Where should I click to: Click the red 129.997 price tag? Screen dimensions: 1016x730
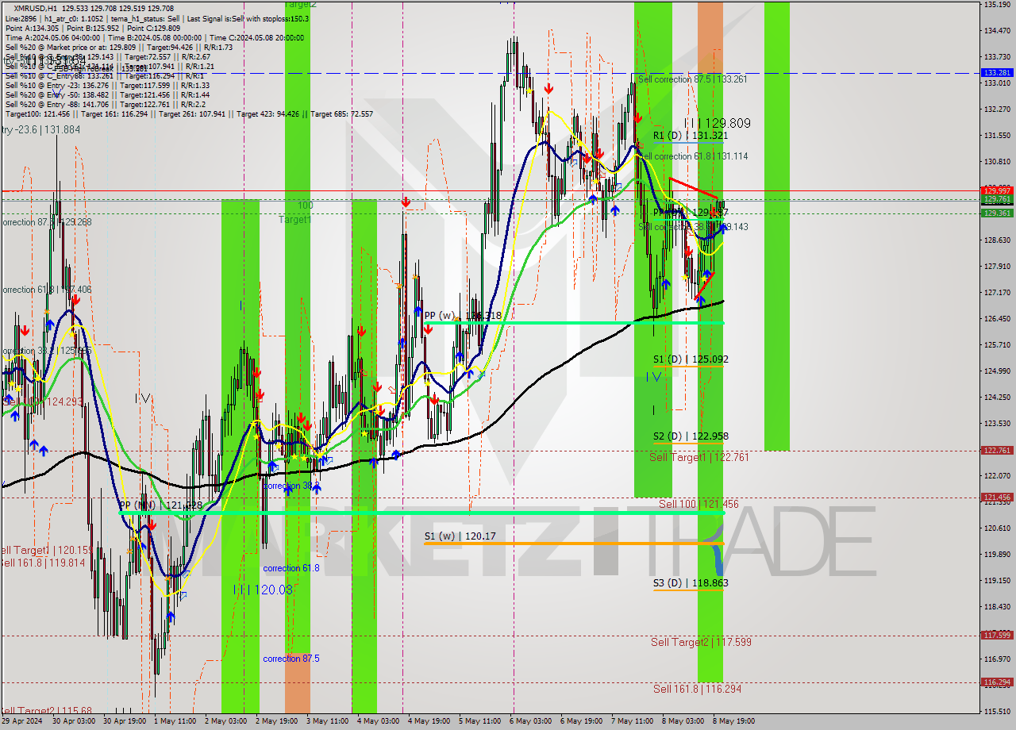point(998,190)
